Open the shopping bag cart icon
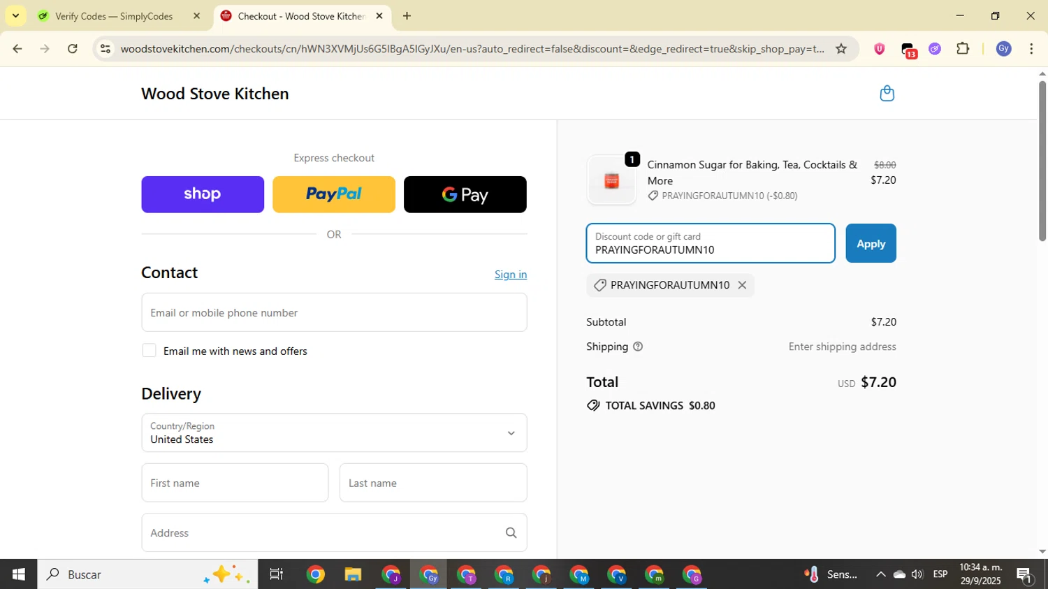The height and width of the screenshot is (589, 1048). click(887, 93)
